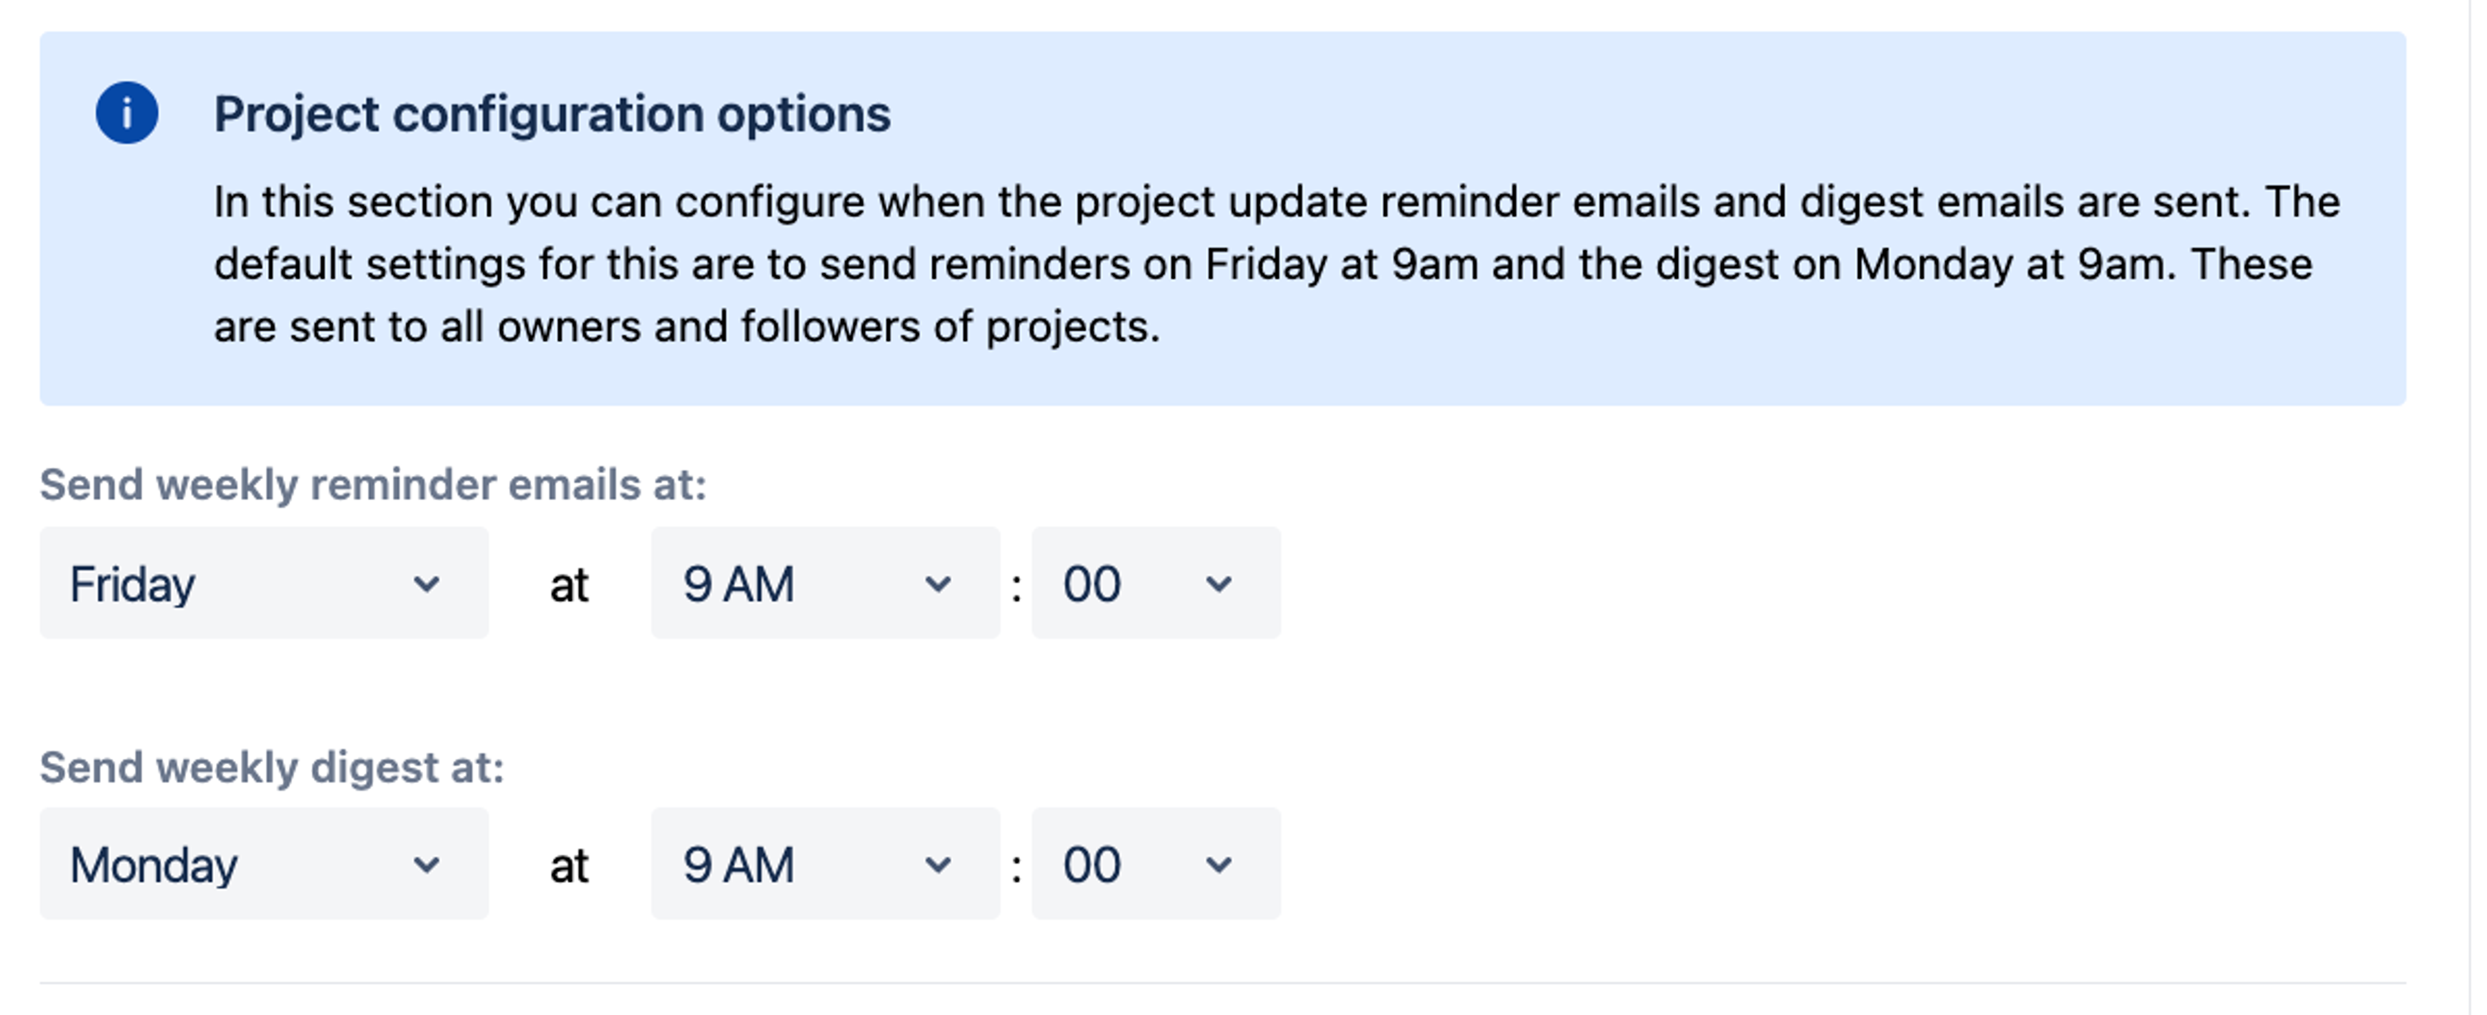
Task: Click the chevron on the Friday dropdown
Action: 426,584
